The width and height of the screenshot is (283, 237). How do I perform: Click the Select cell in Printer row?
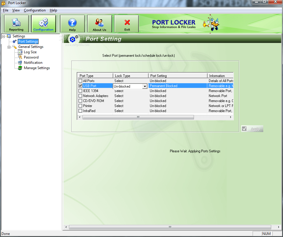pos(119,106)
